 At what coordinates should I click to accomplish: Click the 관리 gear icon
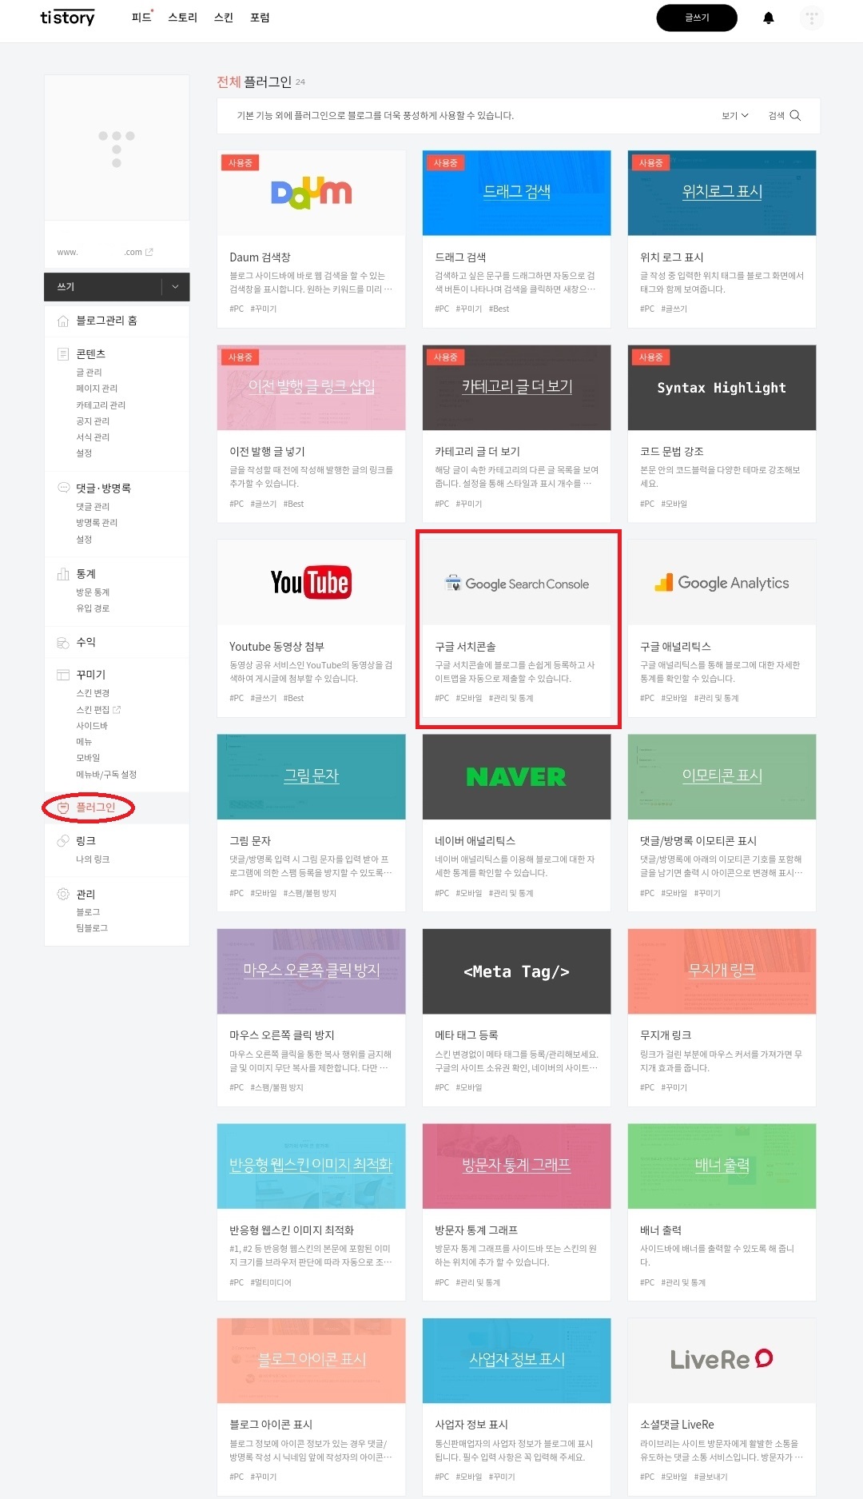[63, 894]
